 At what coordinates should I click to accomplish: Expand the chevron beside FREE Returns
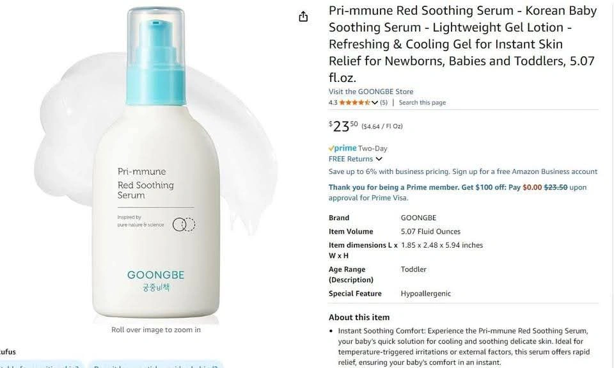[x=379, y=159]
